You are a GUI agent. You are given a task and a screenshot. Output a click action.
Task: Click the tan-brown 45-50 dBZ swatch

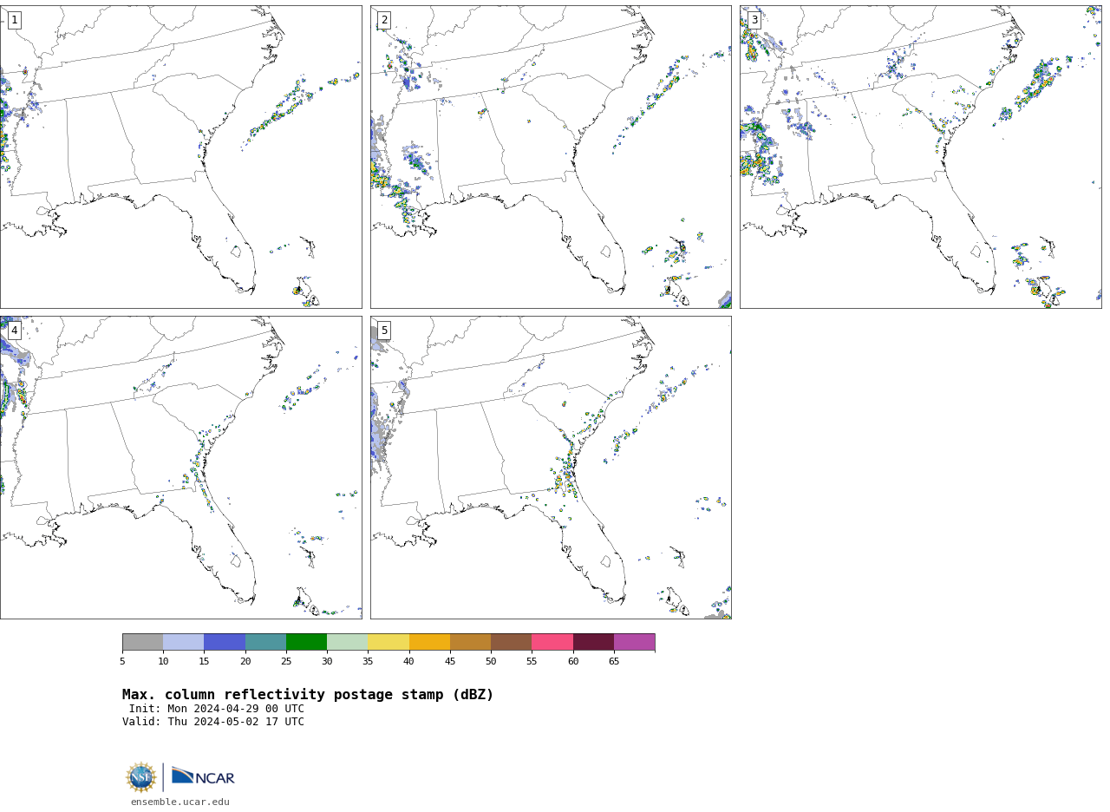[470, 642]
